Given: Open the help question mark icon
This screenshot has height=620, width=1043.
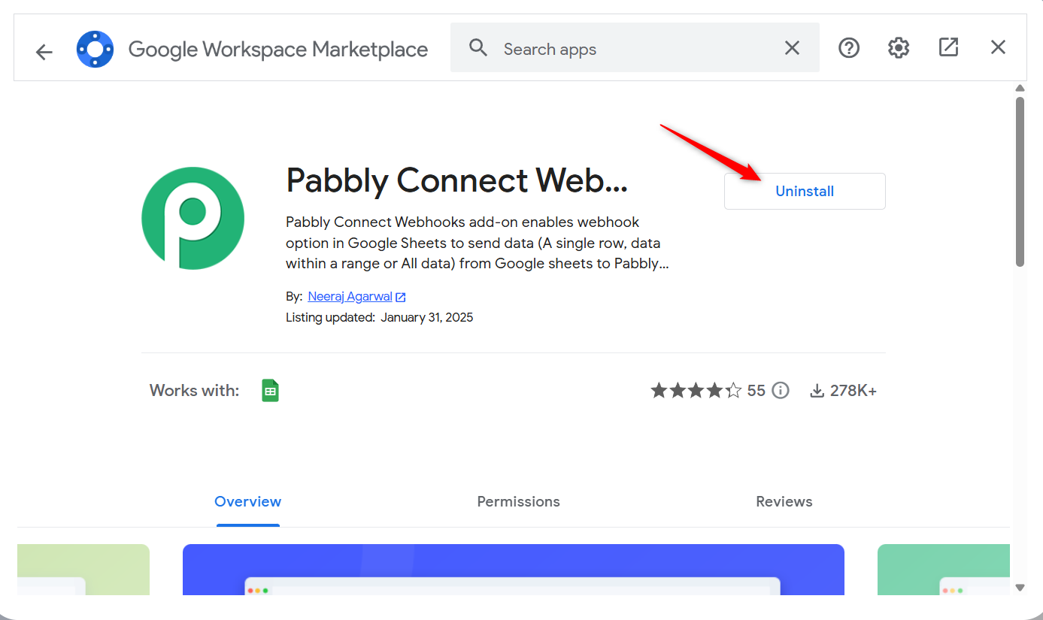Looking at the screenshot, I should point(849,48).
